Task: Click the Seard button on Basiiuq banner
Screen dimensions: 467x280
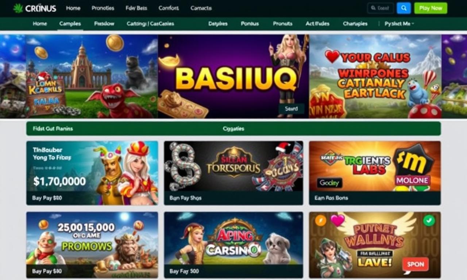Action: 292,109
